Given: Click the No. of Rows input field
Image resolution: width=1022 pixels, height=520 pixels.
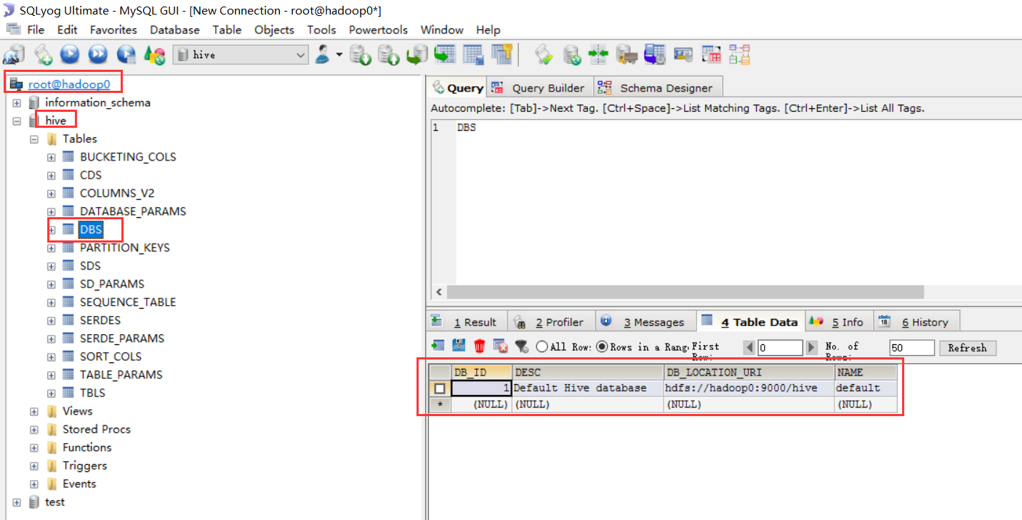Looking at the screenshot, I should 912,348.
